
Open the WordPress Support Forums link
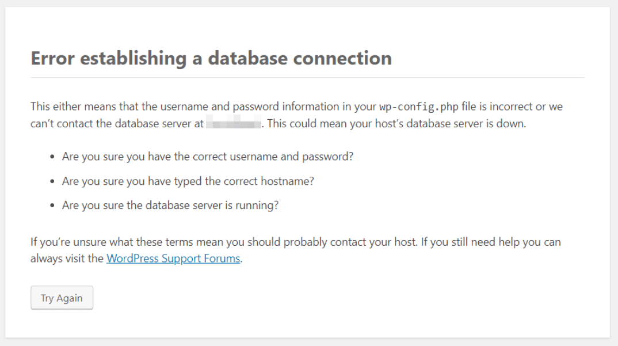coord(173,258)
